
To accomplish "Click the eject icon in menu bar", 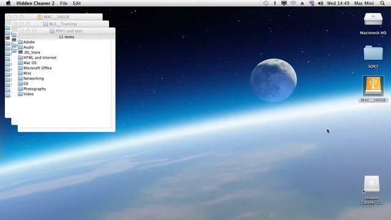I will [302, 3].
